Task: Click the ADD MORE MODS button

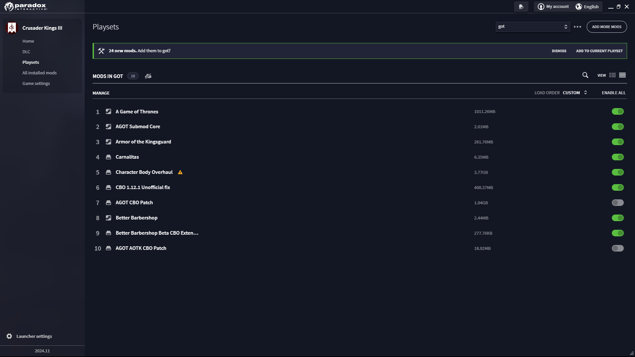Action: tap(607, 27)
